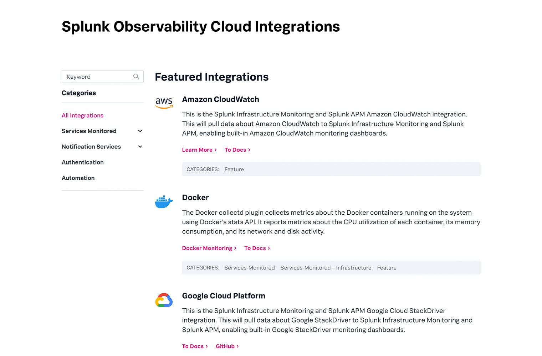This screenshot has height=356, width=542.
Task: Open the Notification Services category
Action: click(91, 147)
